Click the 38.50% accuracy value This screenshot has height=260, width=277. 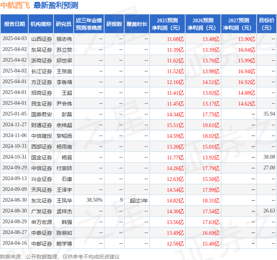tap(94, 200)
